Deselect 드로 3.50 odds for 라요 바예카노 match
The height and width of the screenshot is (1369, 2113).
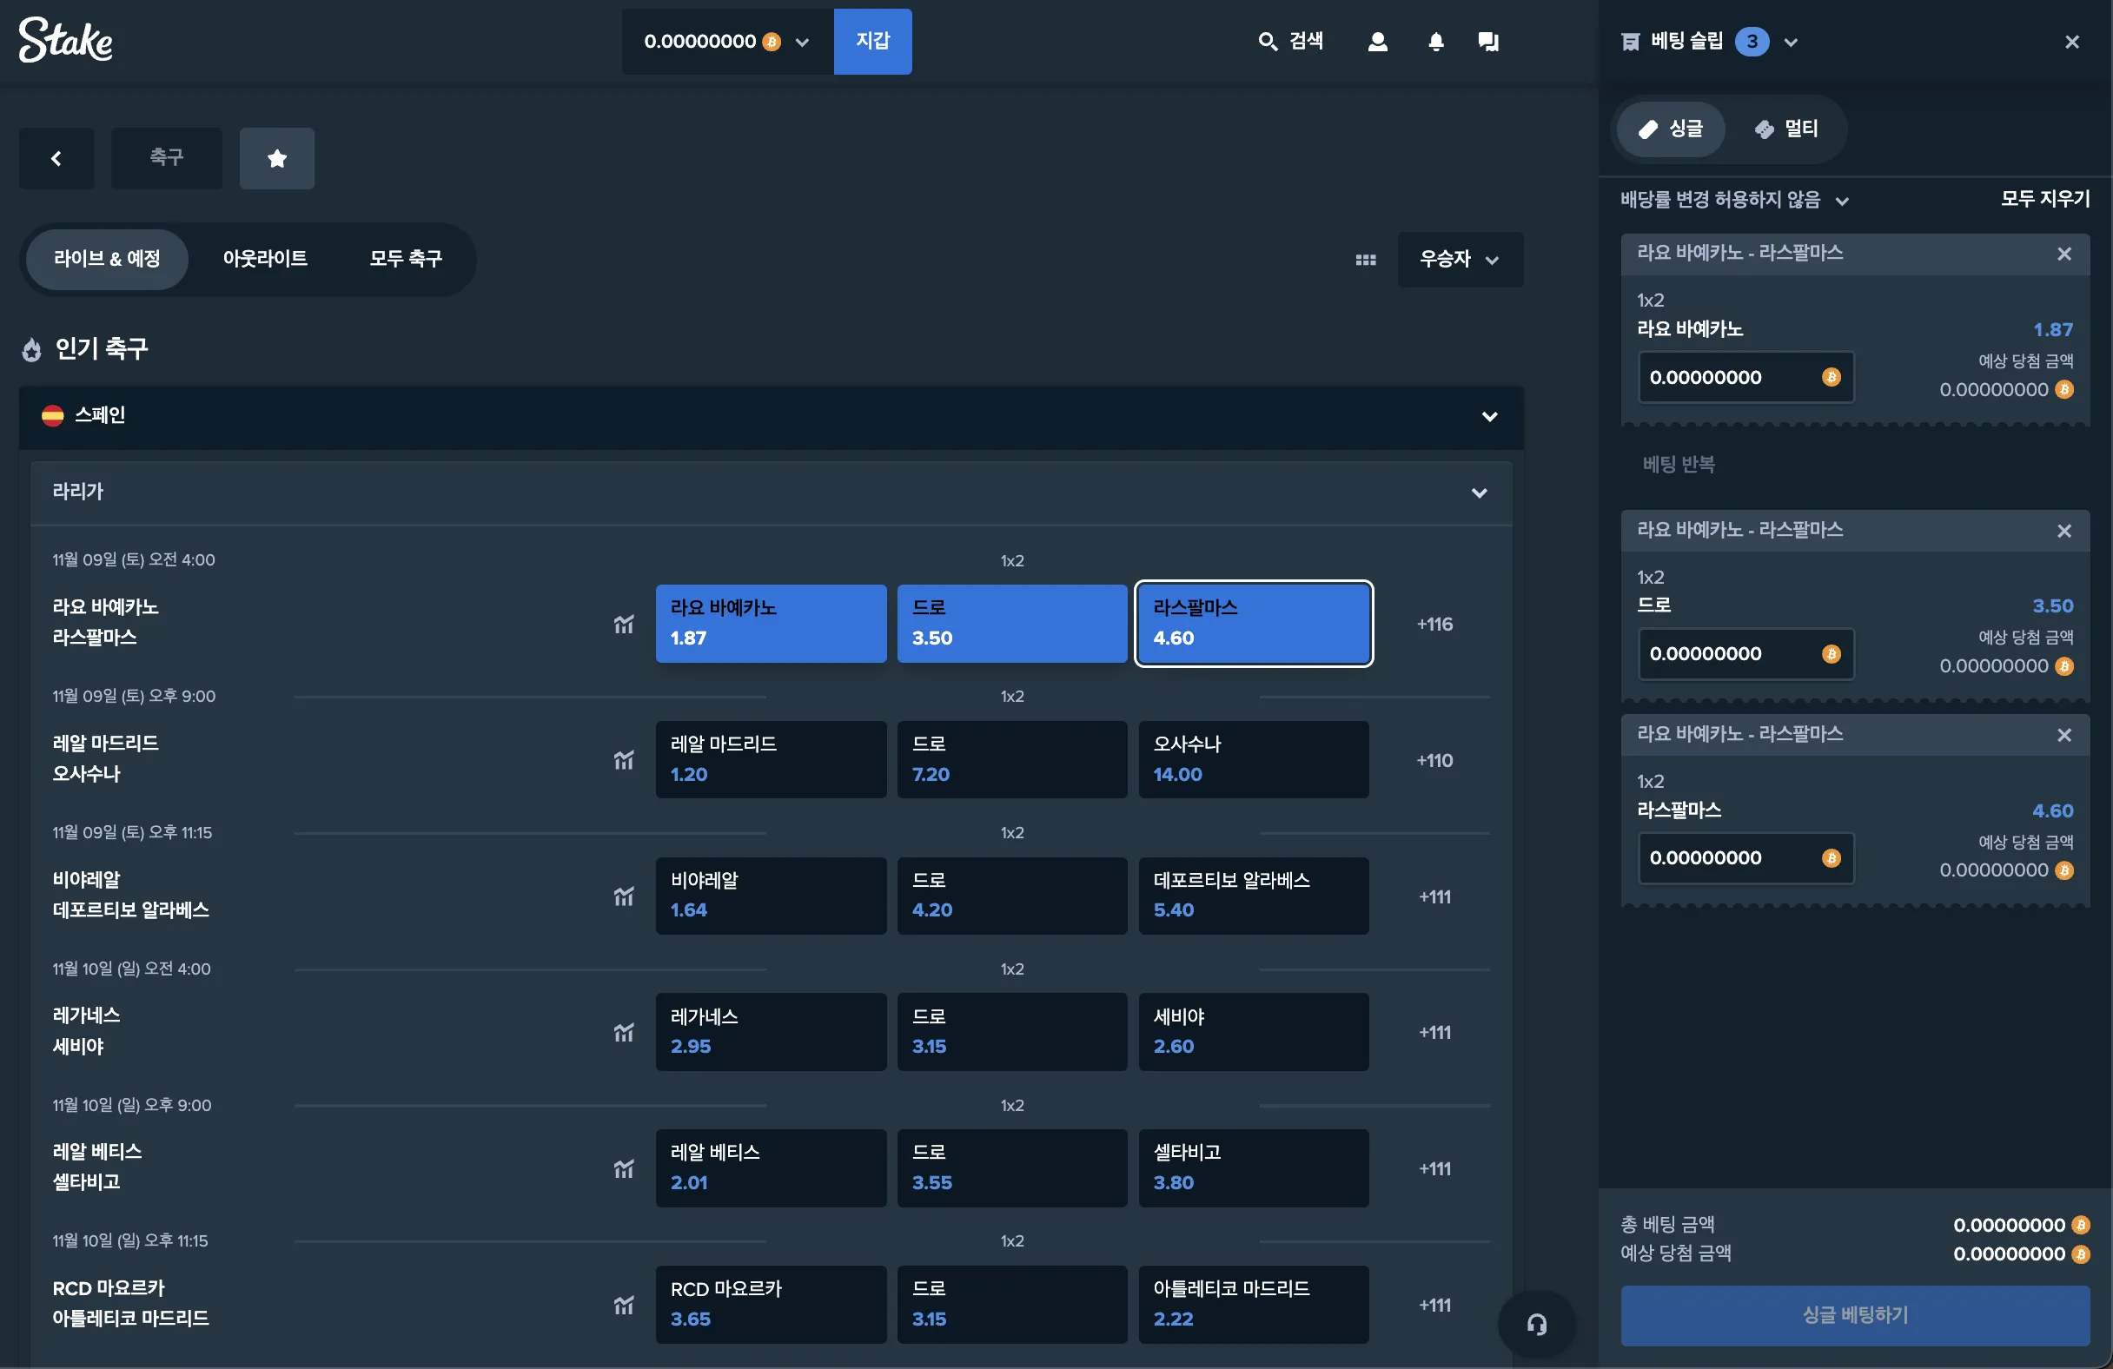click(1012, 623)
